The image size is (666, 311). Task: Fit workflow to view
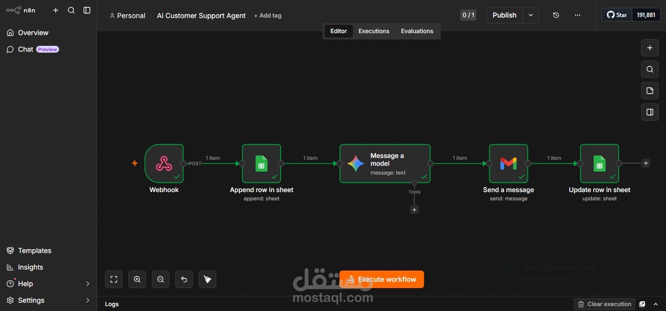pos(114,279)
